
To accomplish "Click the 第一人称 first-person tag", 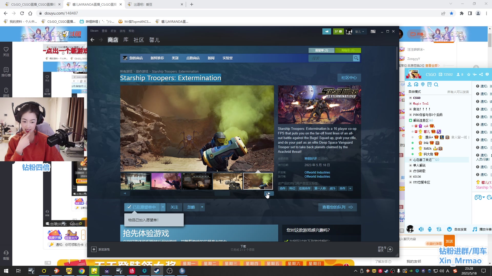I will coord(320,188).
